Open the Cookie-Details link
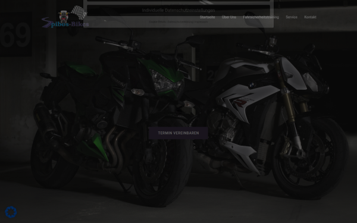The width and height of the screenshot is (357, 223). point(158,22)
